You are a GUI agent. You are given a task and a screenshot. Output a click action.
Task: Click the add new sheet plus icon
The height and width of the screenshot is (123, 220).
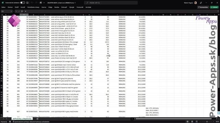[x=37, y=119]
